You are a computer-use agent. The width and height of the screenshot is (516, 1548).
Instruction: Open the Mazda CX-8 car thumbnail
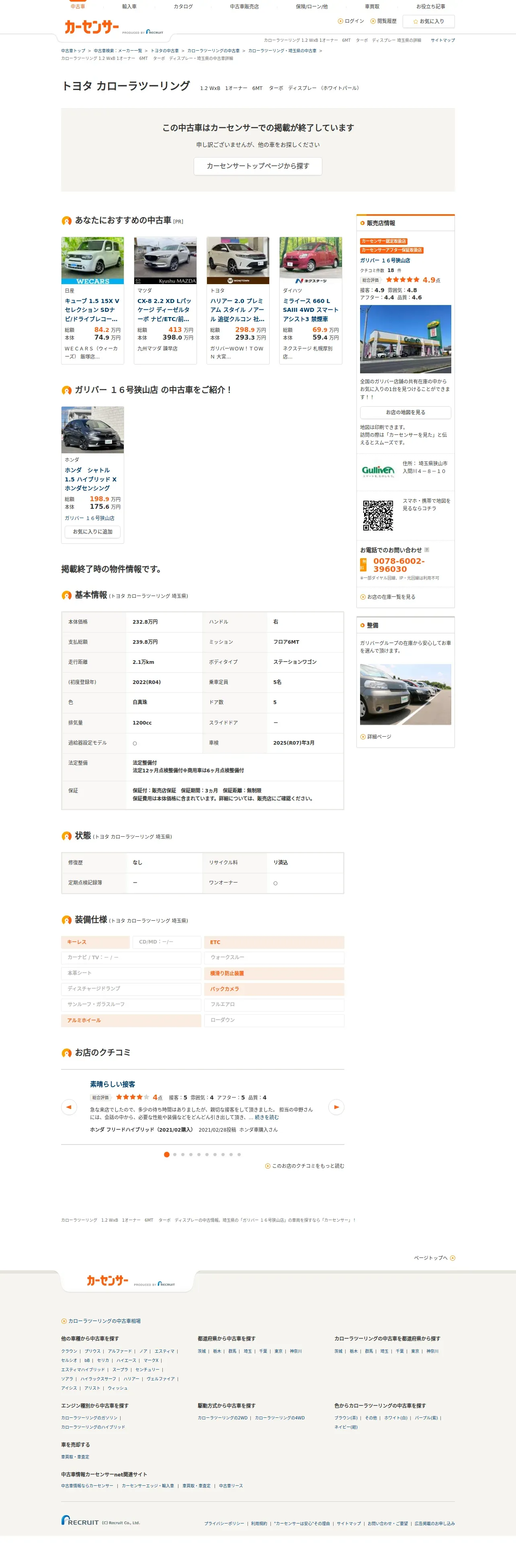tap(165, 260)
